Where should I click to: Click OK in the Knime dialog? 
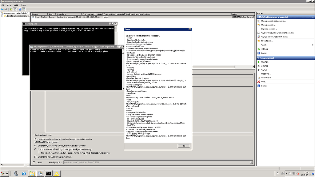coord(184,146)
